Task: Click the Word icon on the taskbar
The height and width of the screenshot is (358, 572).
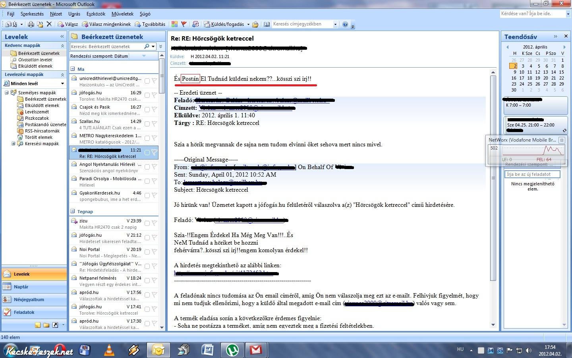Action: [x=207, y=350]
